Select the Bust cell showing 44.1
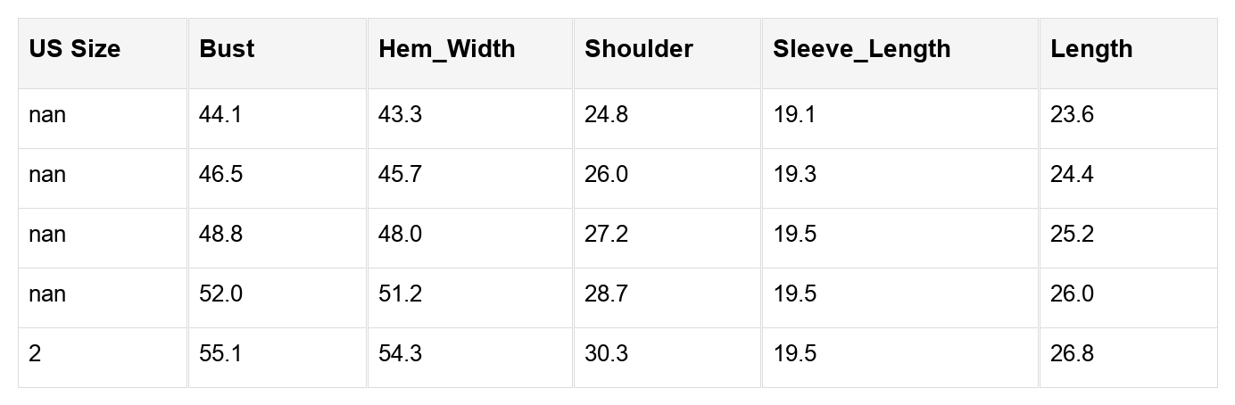 [x=220, y=115]
